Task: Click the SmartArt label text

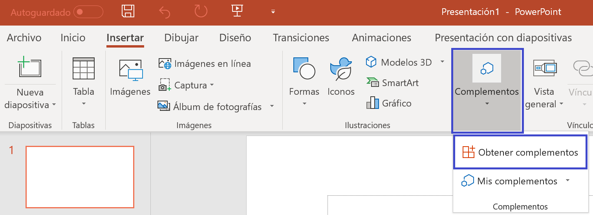Action: pyautogui.click(x=400, y=83)
